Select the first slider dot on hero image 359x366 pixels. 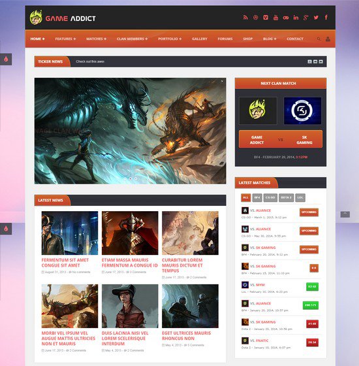coord(125,179)
